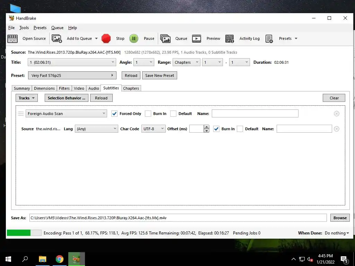Open the Queue icon in toolbar
The width and height of the screenshot is (355, 266).
click(x=165, y=38)
